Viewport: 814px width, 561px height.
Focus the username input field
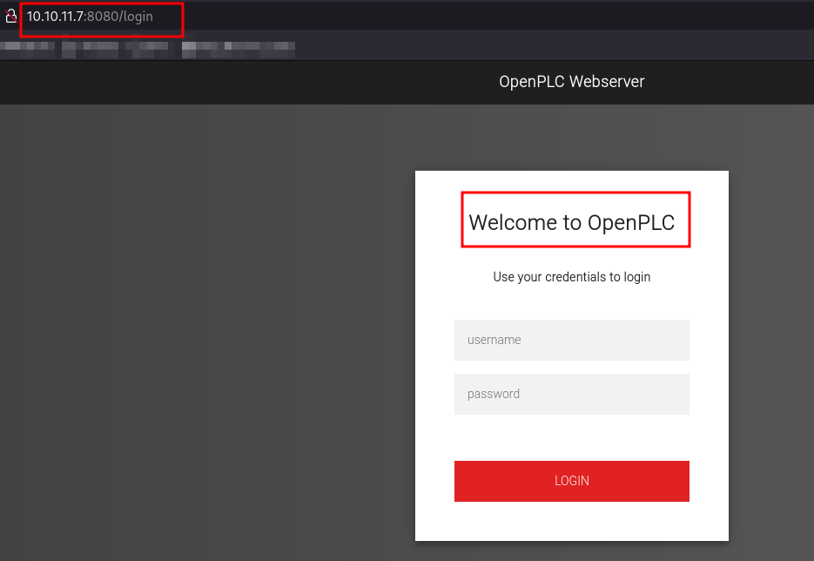tap(572, 341)
